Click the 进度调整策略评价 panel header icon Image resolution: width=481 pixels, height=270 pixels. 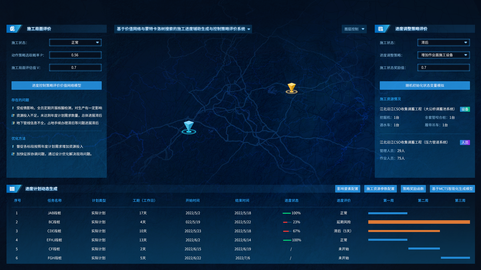[x=381, y=29]
